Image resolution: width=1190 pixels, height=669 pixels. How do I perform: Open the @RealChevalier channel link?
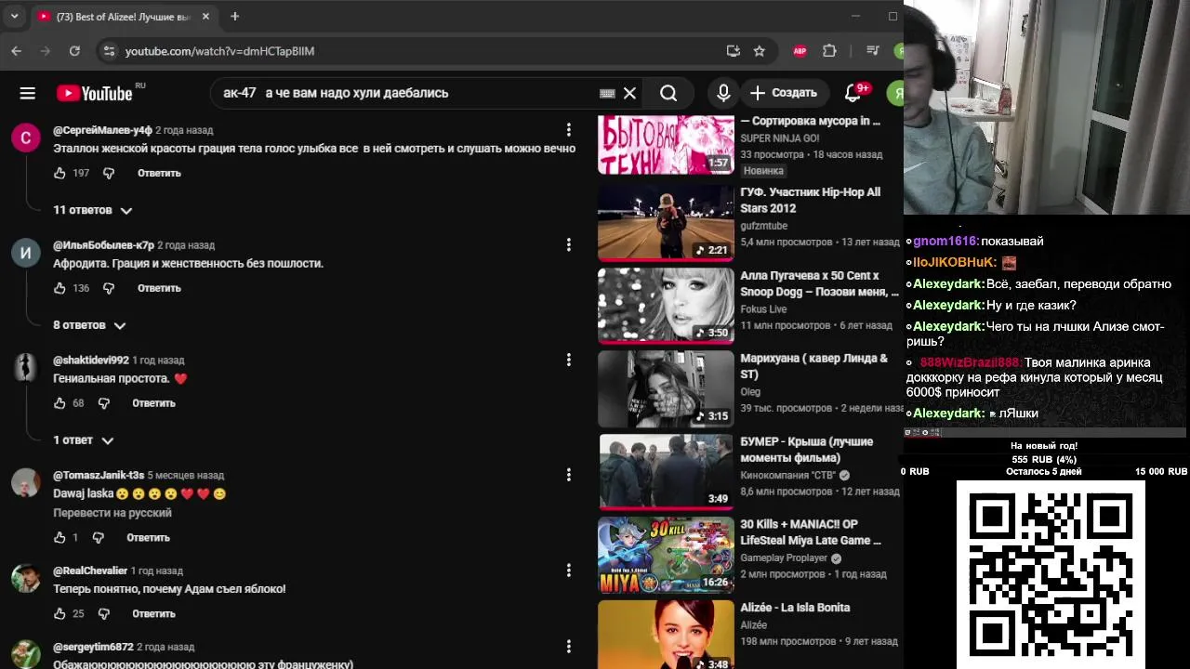pos(90,571)
